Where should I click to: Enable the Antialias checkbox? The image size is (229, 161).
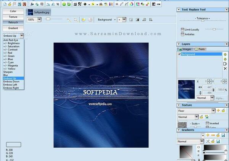pyautogui.click(x=182, y=34)
